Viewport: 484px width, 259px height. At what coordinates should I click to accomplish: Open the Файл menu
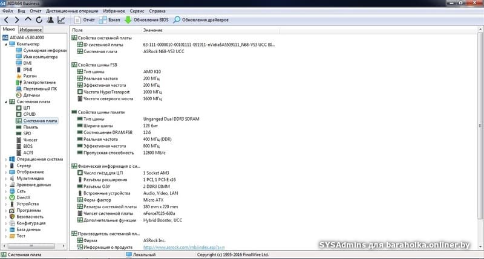pyautogui.click(x=8, y=11)
